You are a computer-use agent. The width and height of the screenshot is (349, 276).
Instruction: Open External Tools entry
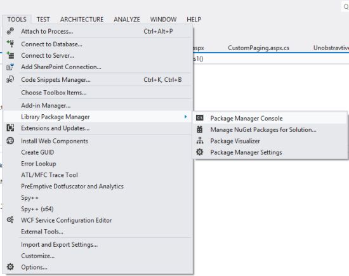98,232
